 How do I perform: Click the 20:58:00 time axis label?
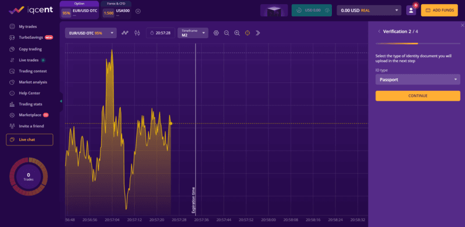click(269, 220)
